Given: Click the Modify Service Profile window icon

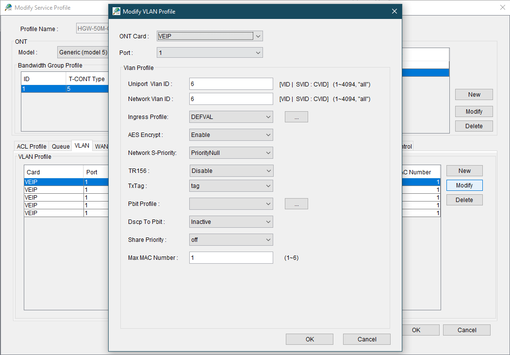Looking at the screenshot, I should point(8,8).
